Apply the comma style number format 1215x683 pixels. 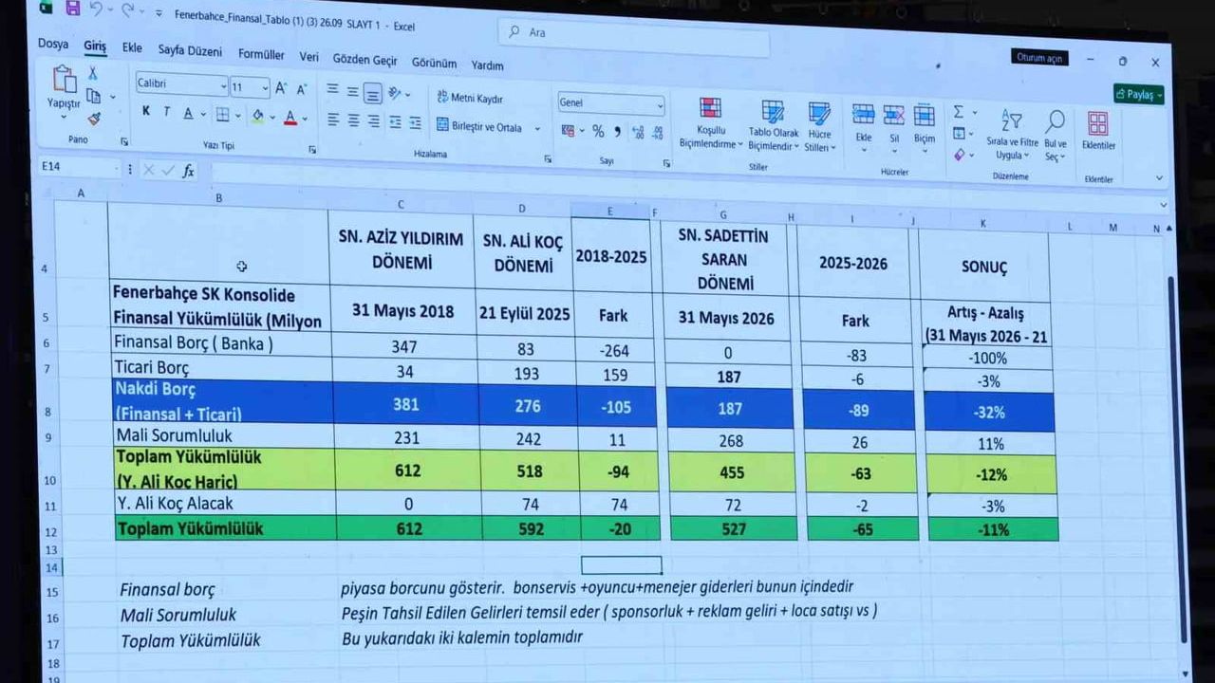coord(618,131)
